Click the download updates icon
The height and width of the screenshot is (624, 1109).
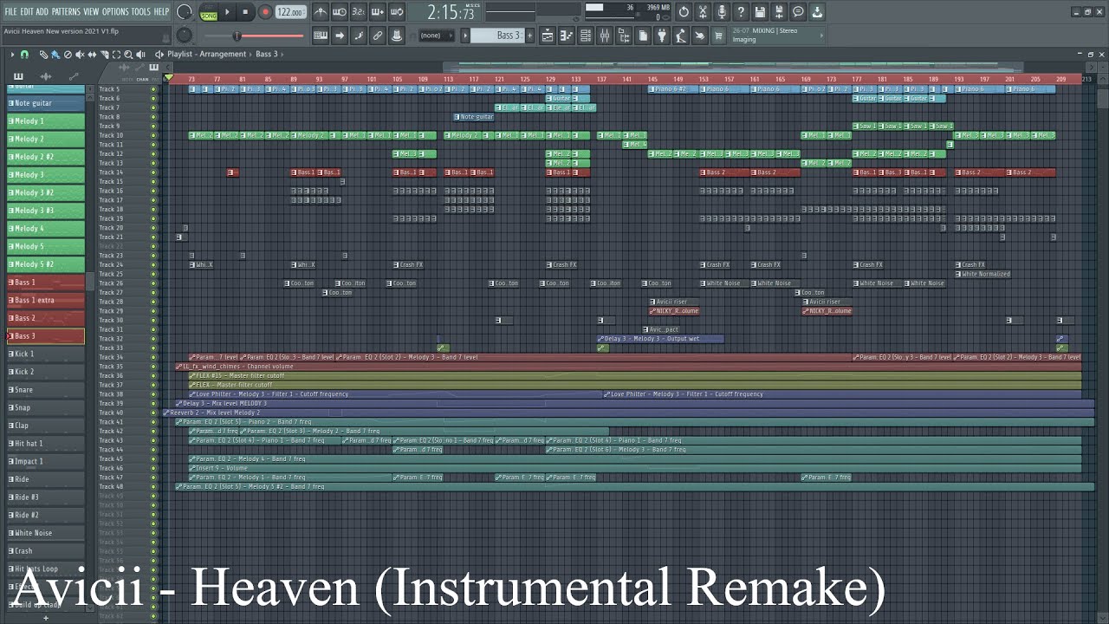817,12
